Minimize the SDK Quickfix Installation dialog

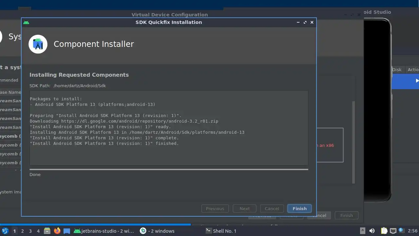[298, 22]
